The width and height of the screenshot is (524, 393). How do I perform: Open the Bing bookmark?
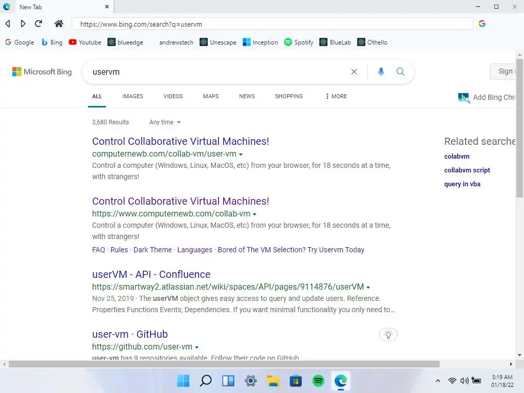point(52,42)
